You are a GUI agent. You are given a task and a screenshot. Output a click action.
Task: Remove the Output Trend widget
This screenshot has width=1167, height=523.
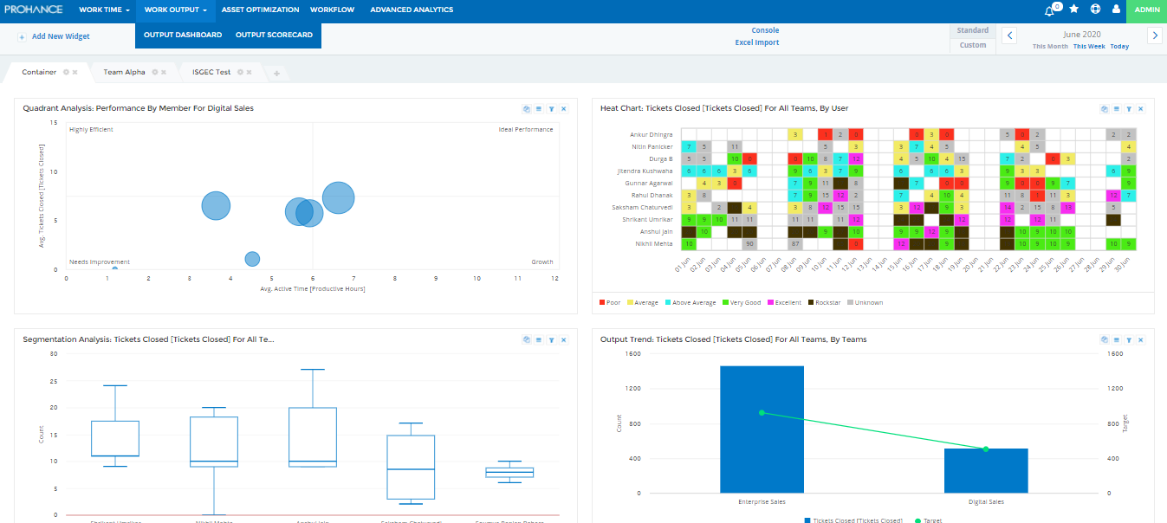click(1140, 339)
